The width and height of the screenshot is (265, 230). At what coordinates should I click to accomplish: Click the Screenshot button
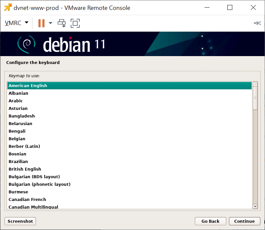pyautogui.click(x=20, y=221)
